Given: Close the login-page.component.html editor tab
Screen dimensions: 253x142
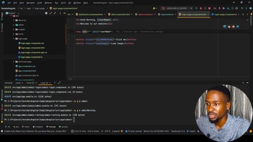Looking at the screenshot, I should click(208, 14).
